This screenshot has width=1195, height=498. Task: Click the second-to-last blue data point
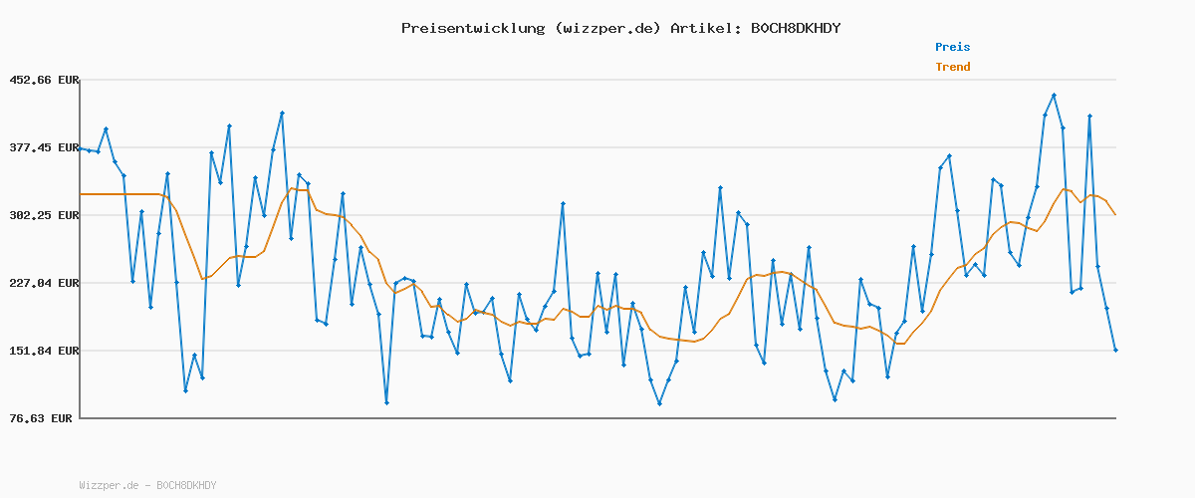tap(1106, 309)
